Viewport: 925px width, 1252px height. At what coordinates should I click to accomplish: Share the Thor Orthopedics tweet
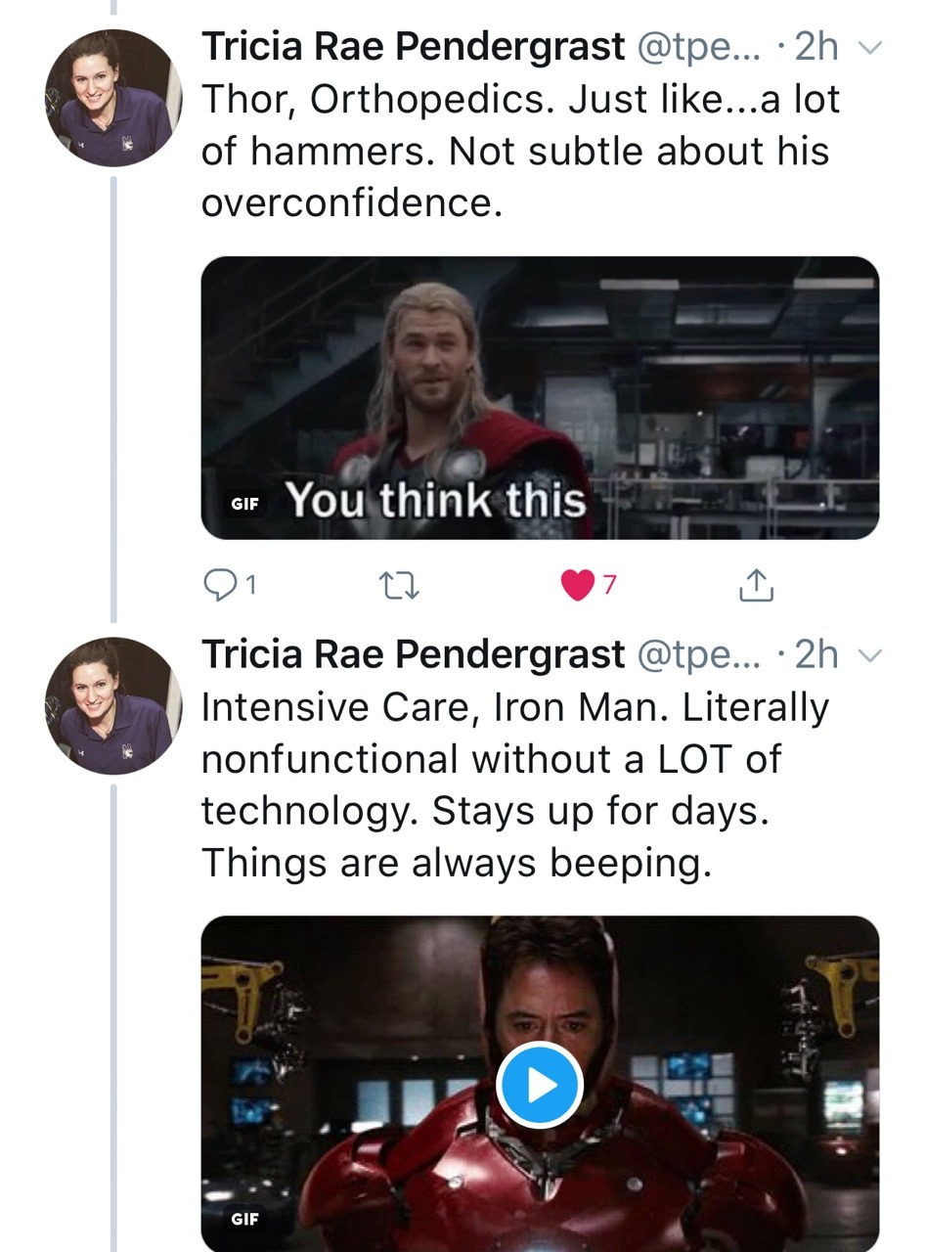[x=756, y=585]
